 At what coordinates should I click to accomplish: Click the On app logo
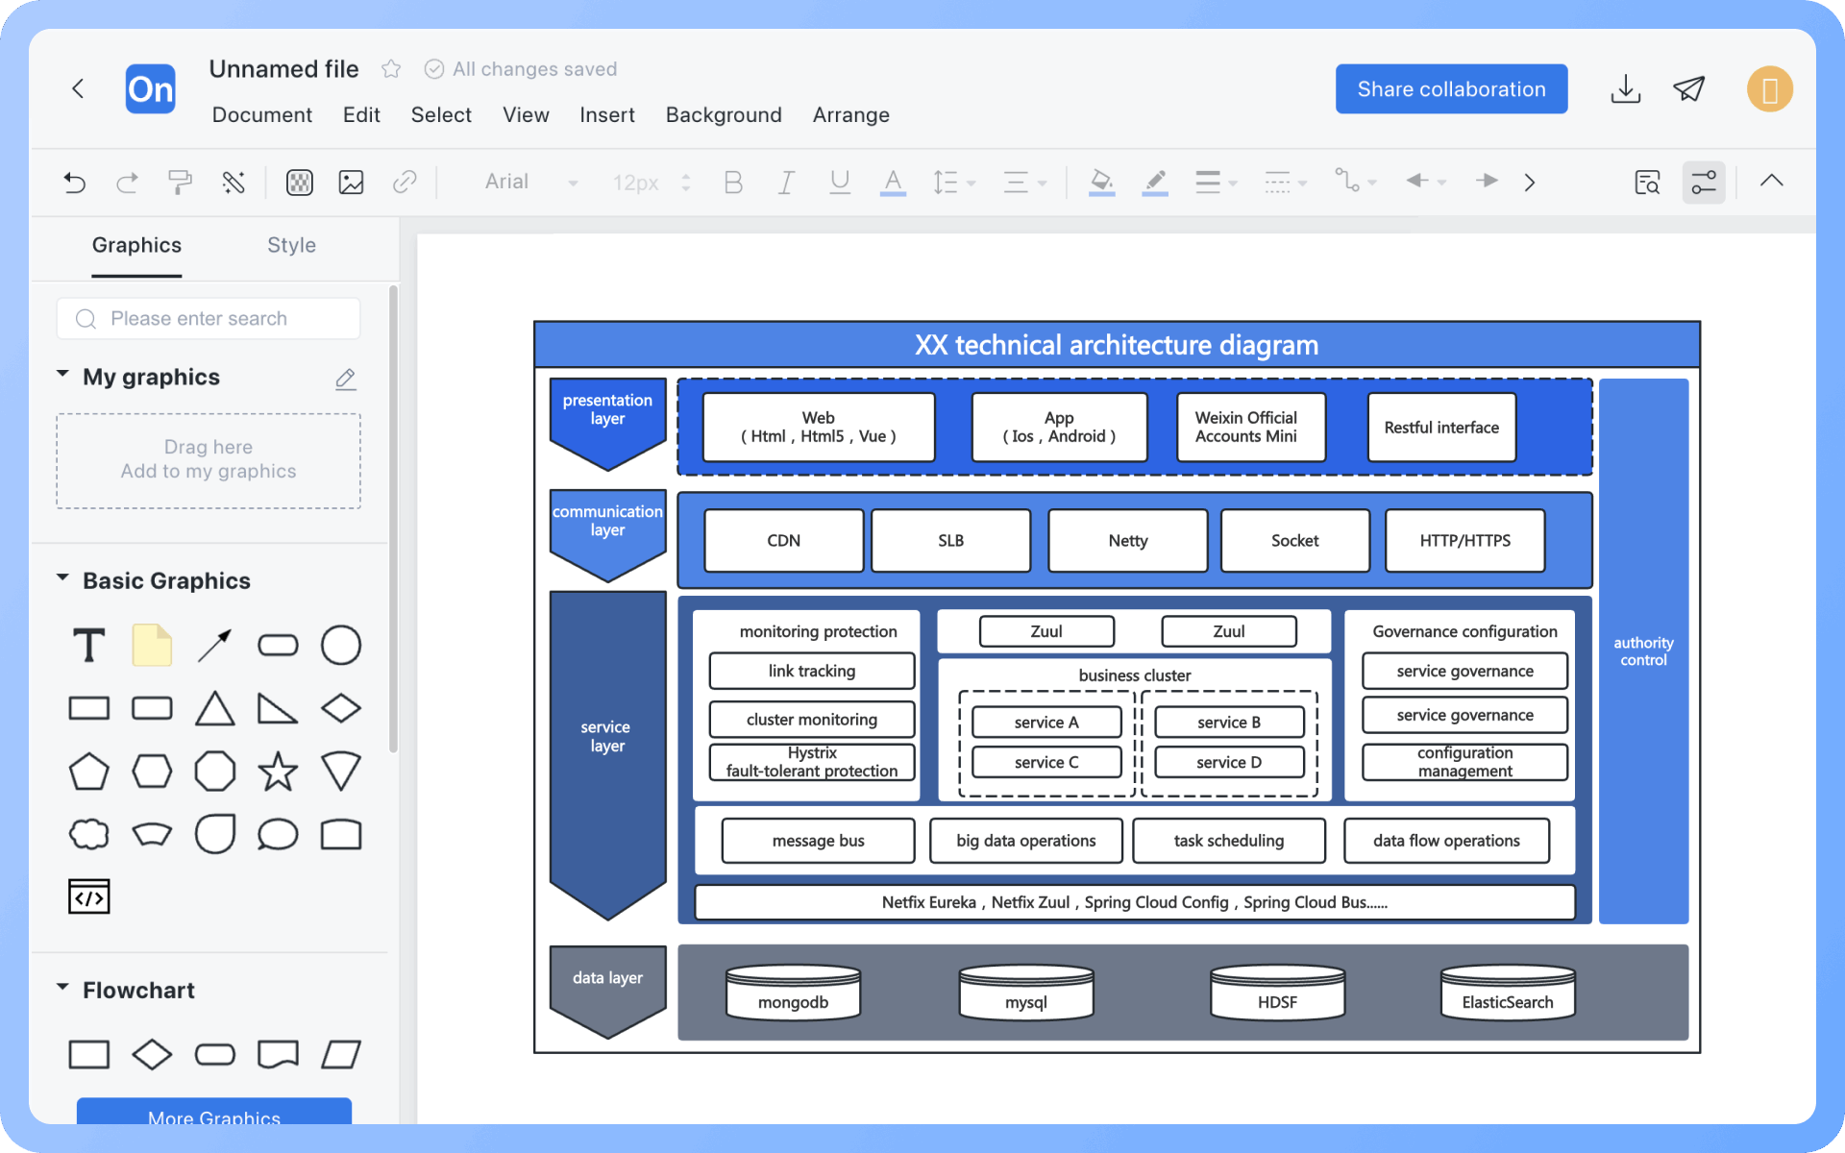pyautogui.click(x=151, y=89)
